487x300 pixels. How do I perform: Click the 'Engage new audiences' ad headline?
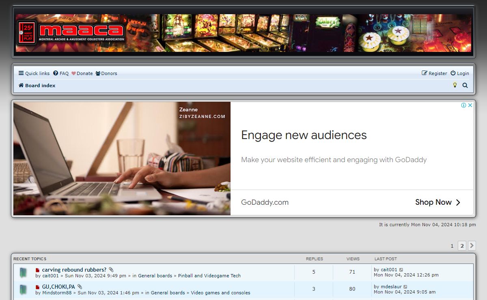(304, 135)
